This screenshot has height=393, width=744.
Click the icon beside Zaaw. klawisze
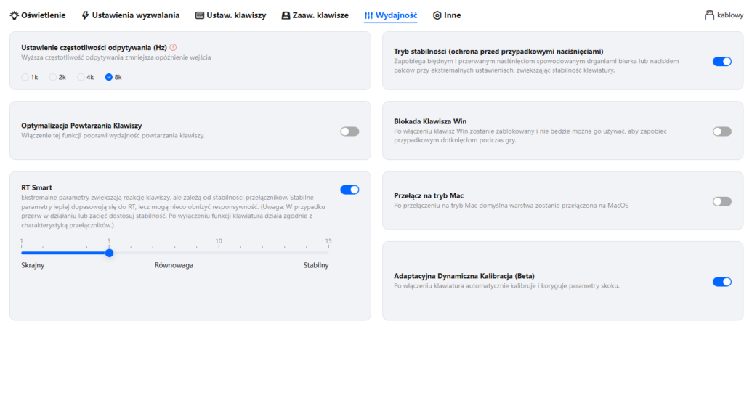(x=286, y=15)
